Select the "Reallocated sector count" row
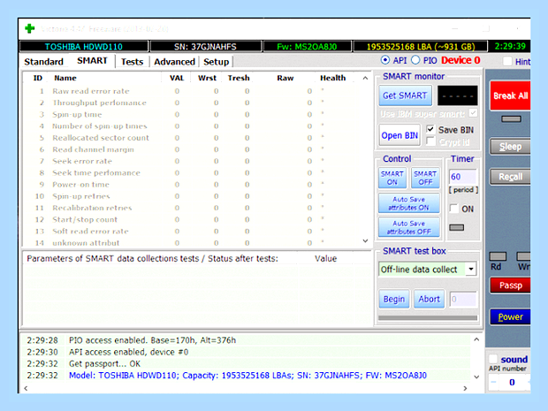The height and width of the screenshot is (411, 548). (192, 138)
